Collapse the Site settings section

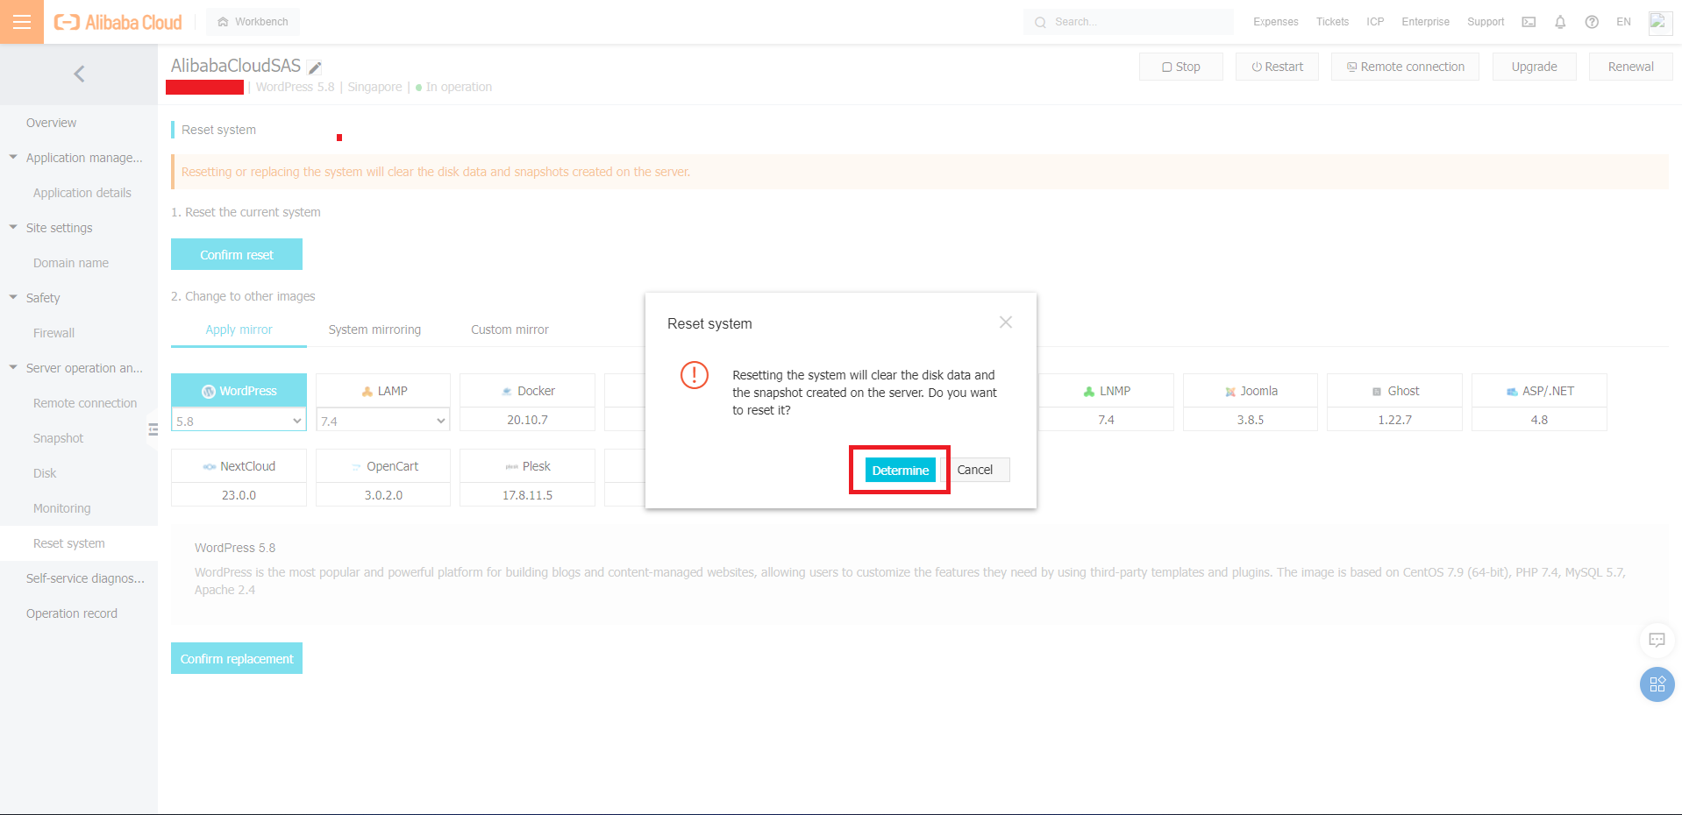[13, 228]
